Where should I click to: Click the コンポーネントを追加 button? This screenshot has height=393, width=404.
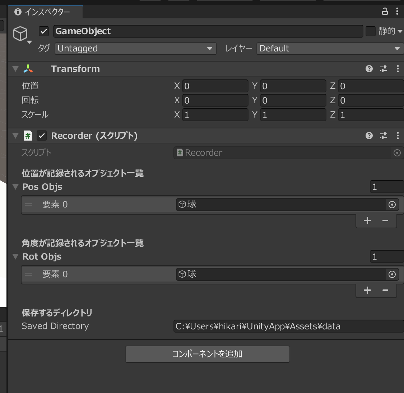pos(207,354)
